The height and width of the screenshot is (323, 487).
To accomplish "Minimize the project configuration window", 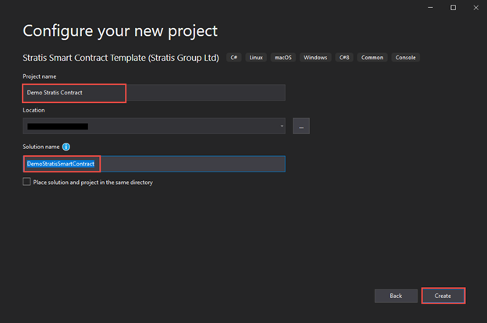I will (x=431, y=7).
